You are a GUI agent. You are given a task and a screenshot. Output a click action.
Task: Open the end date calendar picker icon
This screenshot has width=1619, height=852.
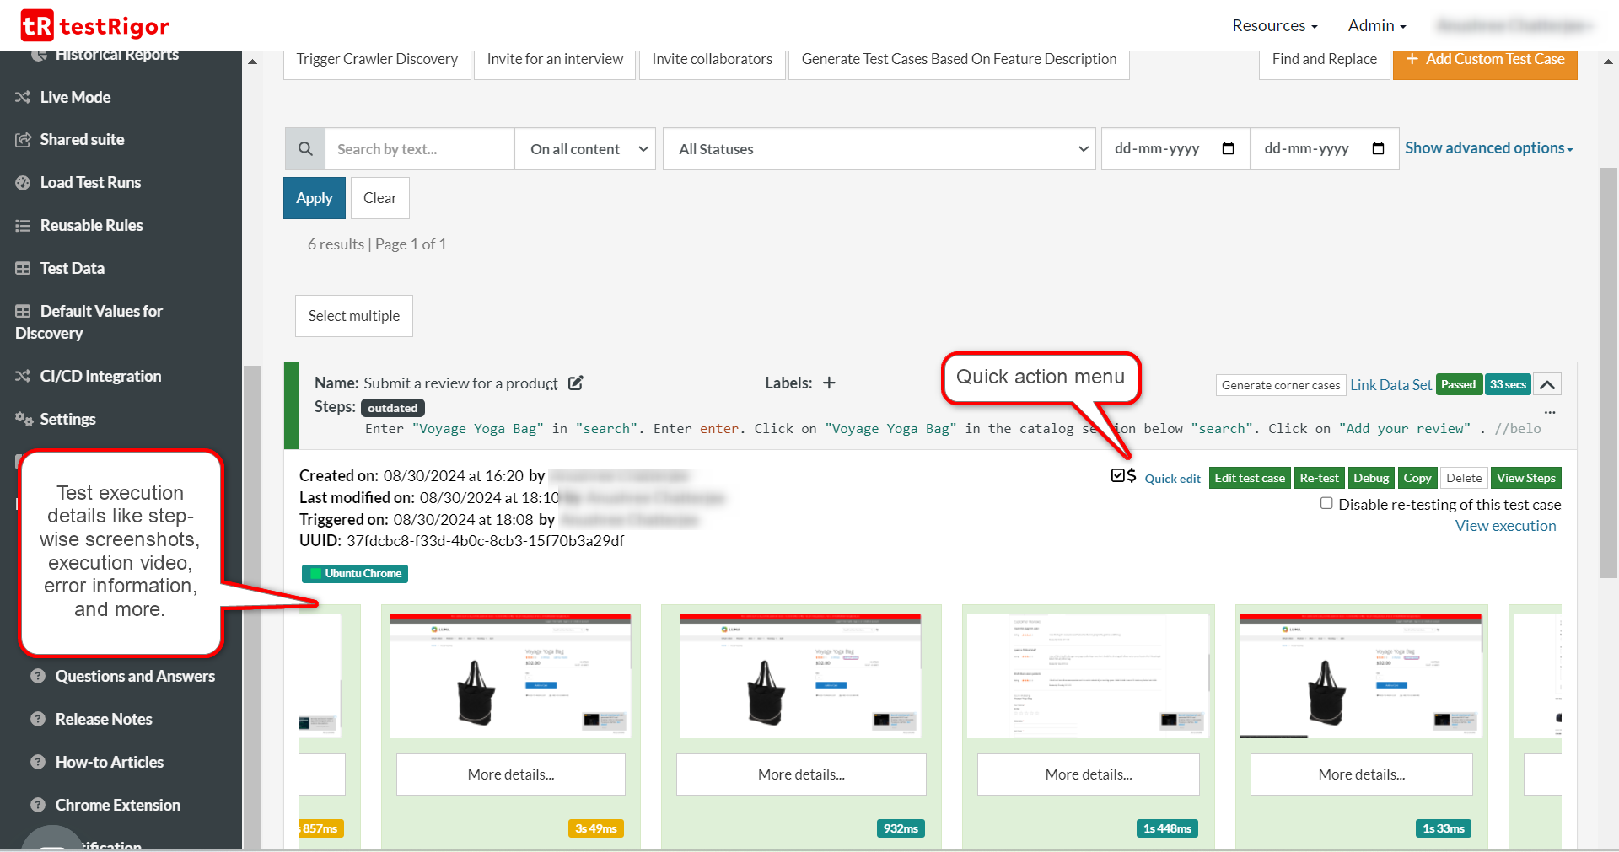(1378, 149)
